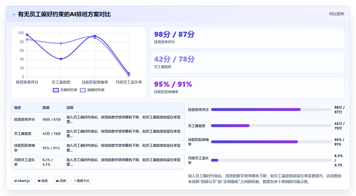
Task: Click the 进度 tag icon
Action: click(x=57, y=181)
